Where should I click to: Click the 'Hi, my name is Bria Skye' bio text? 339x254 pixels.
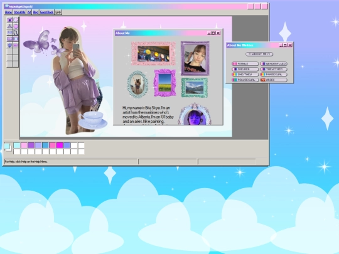pyautogui.click(x=148, y=115)
